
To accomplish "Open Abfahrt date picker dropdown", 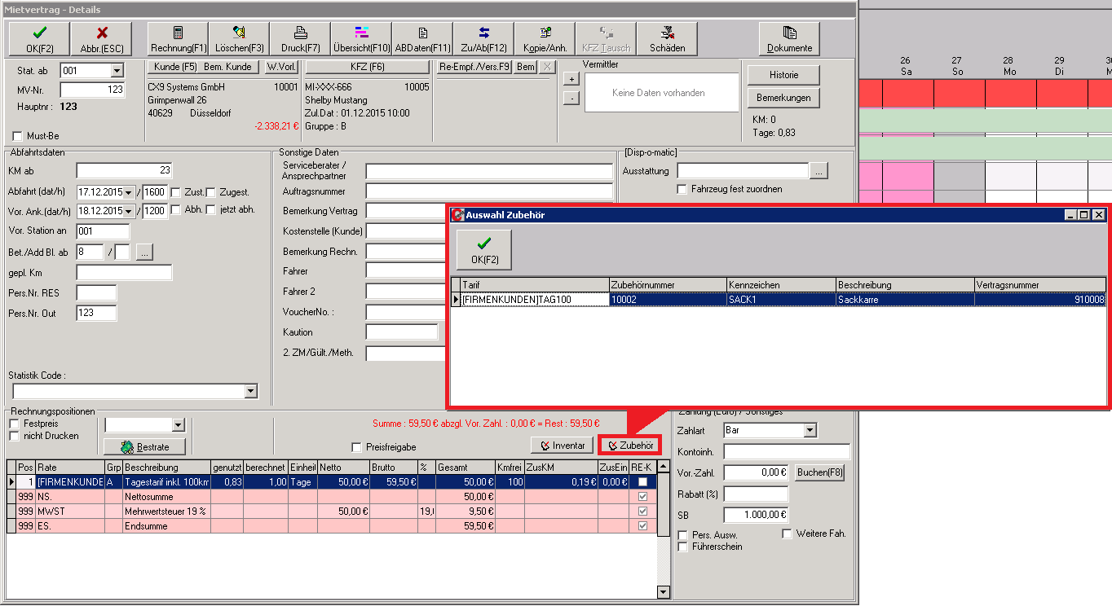I will point(129,192).
